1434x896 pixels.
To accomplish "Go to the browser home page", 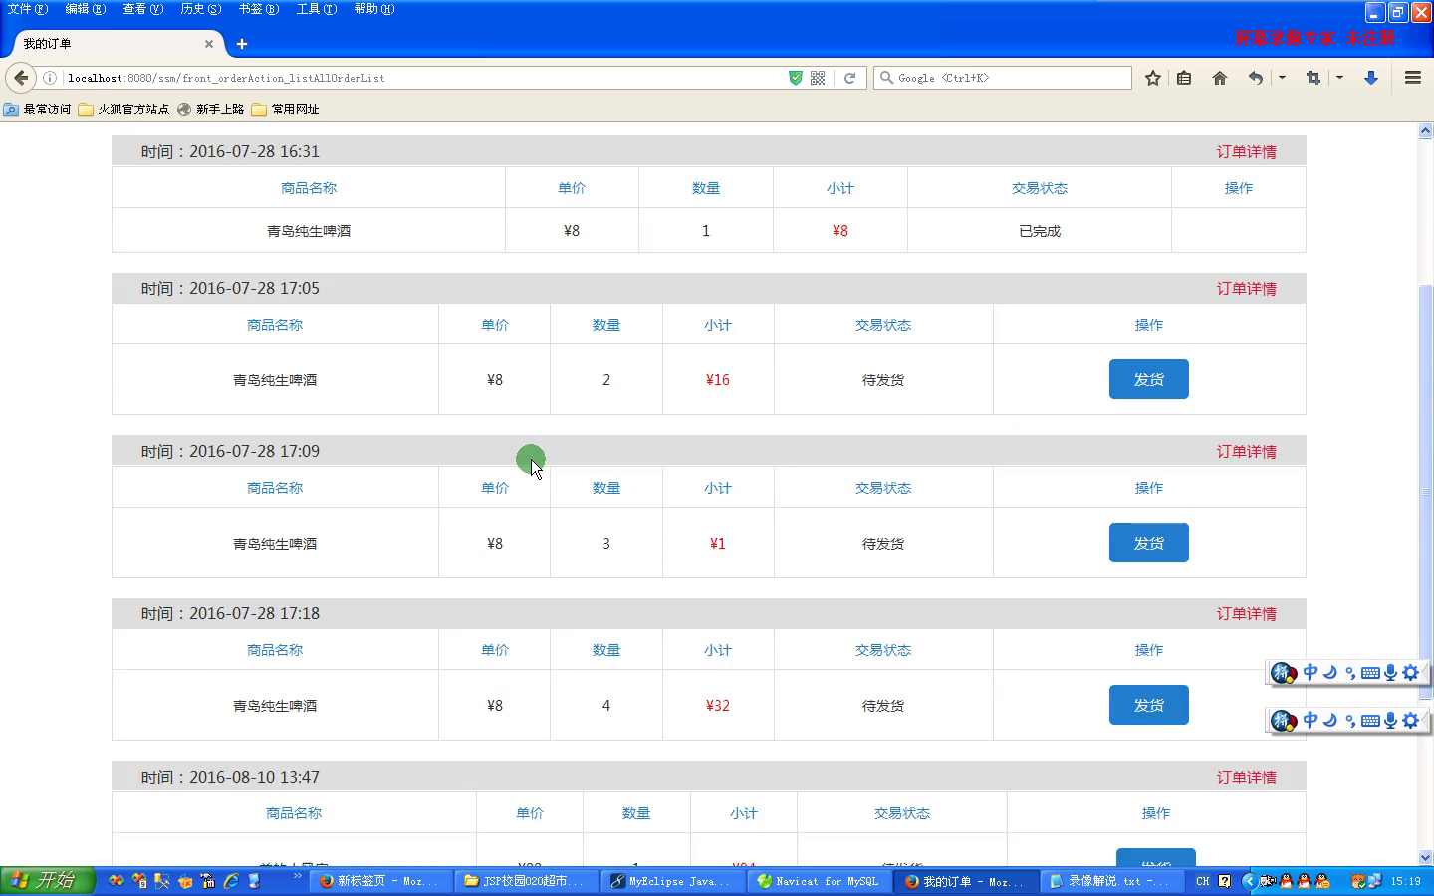I will 1220,78.
